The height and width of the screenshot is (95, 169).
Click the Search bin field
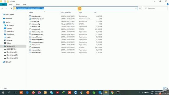click(155, 8)
